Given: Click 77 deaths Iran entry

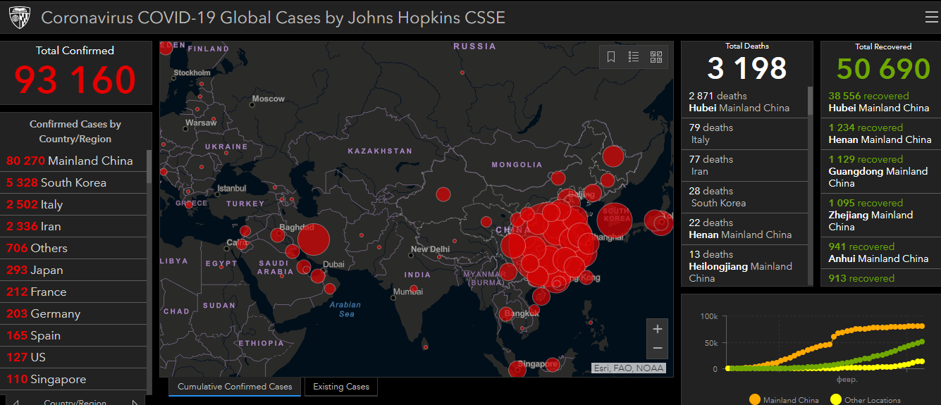Looking at the screenshot, I should [x=744, y=166].
